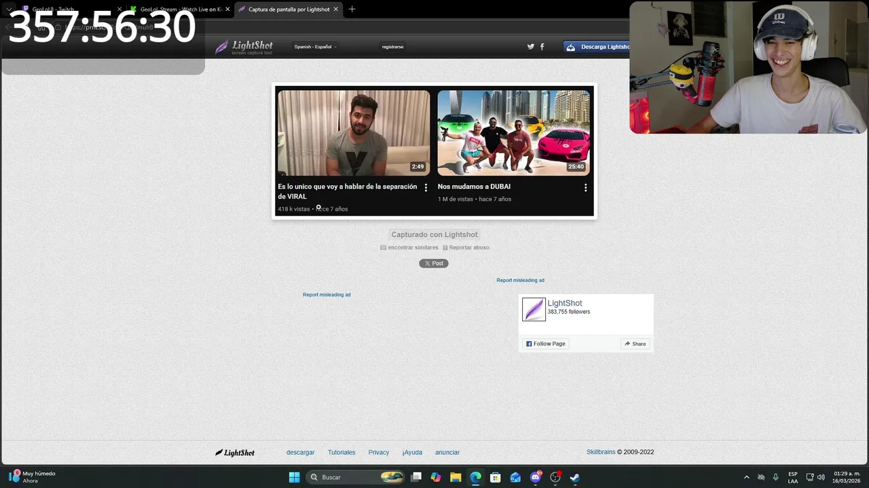This screenshot has width=869, height=488.
Task: Open the network tray icon
Action: click(810, 477)
